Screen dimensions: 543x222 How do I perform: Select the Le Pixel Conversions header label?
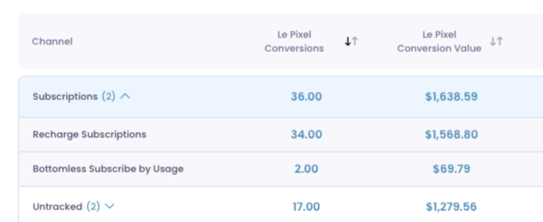pyautogui.click(x=294, y=41)
